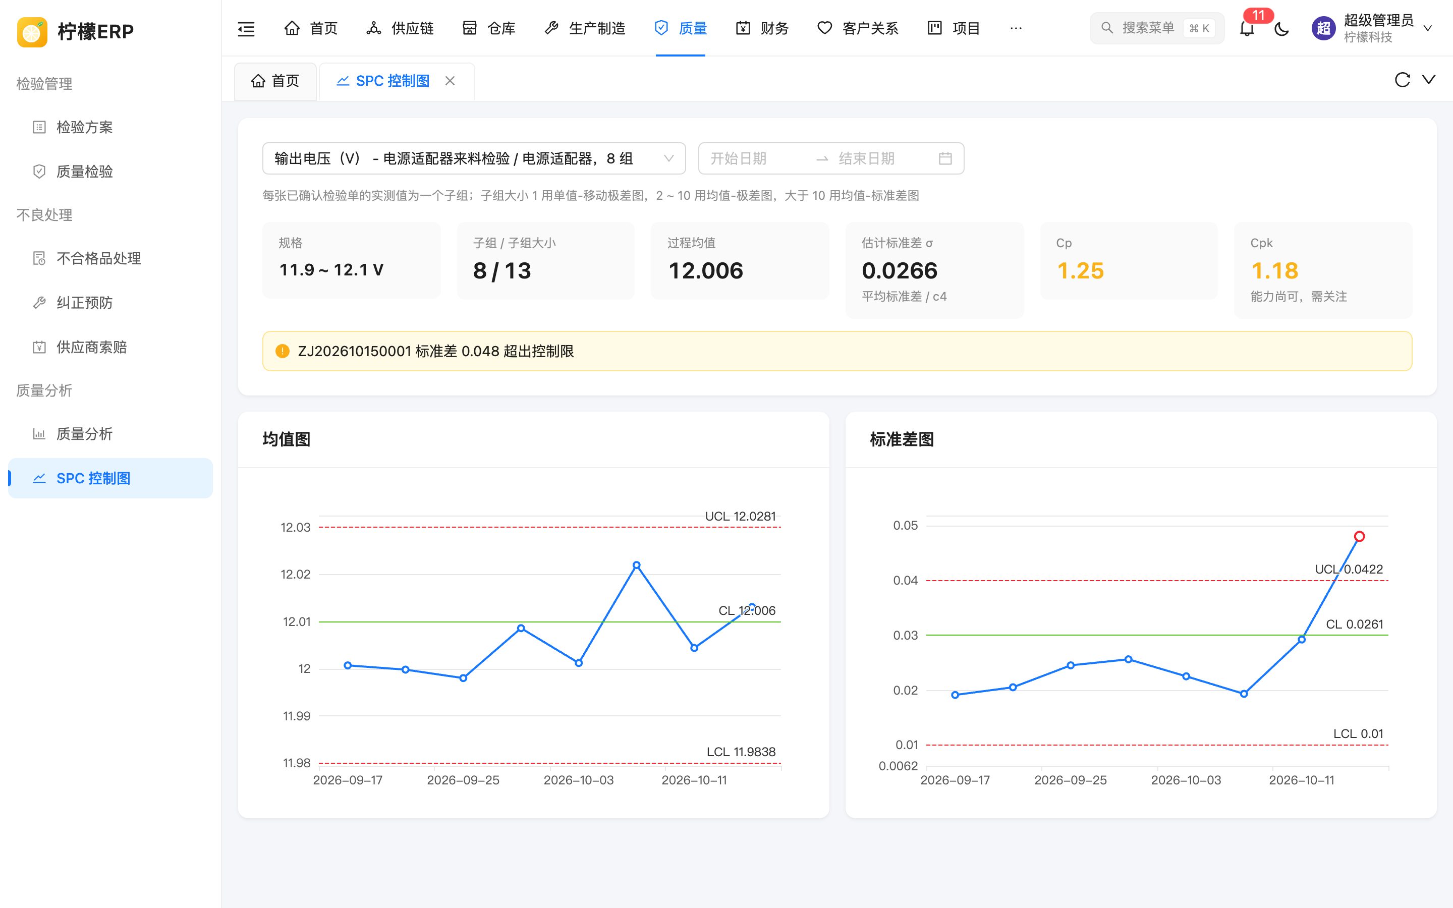The image size is (1453, 908).
Task: Click the warning alert ZJ202610150001 标准差 0.048
Action: [837, 351]
